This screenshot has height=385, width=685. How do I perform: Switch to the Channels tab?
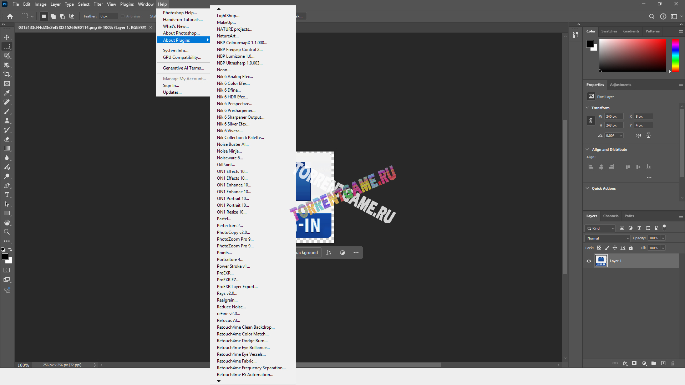pyautogui.click(x=610, y=216)
